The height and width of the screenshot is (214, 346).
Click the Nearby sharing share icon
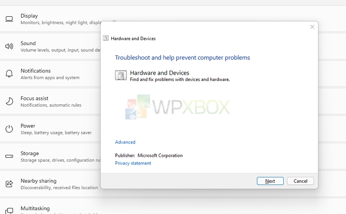coord(9,184)
